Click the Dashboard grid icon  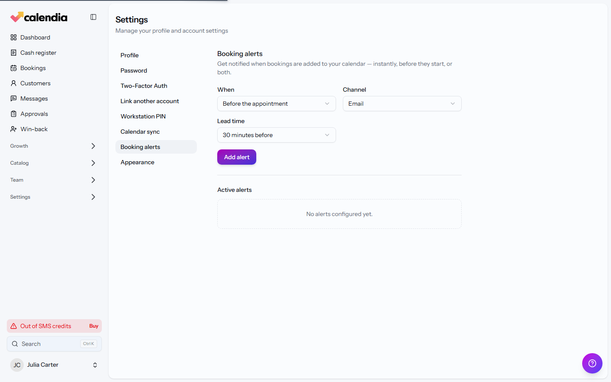[14, 37]
